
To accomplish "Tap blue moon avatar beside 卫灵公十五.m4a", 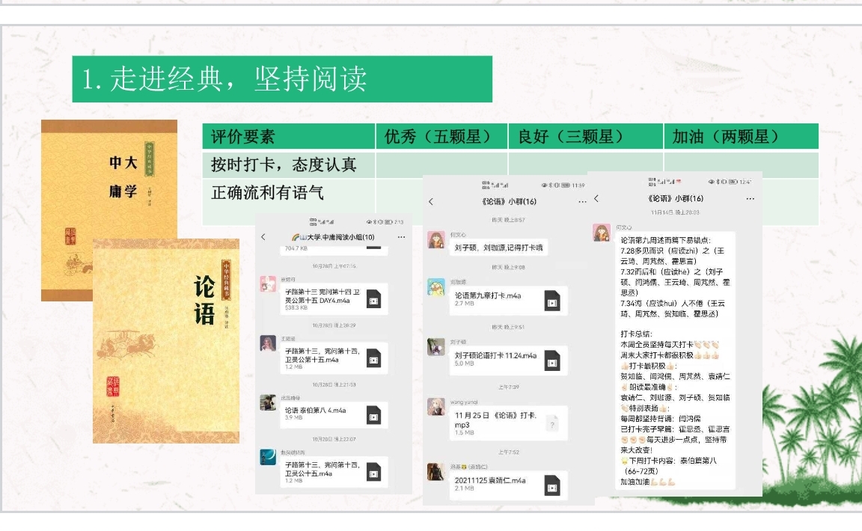I will point(269,457).
